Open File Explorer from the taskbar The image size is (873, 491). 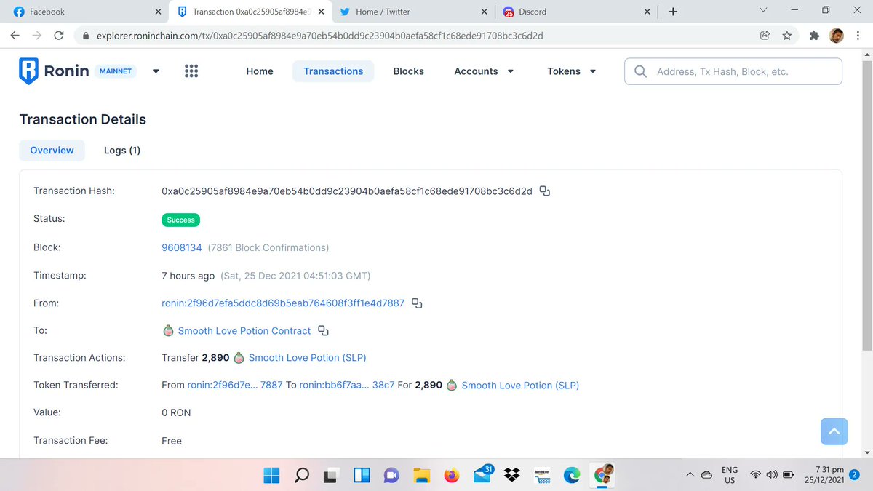(x=421, y=476)
